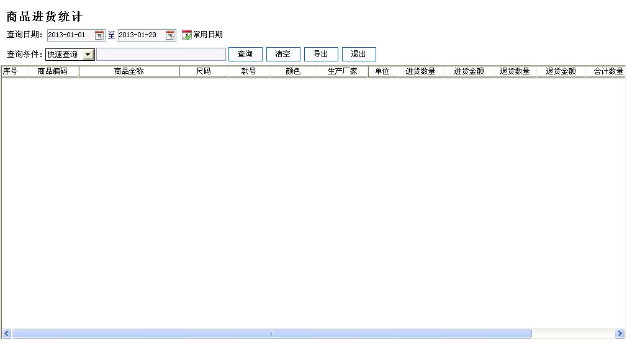Click the horizontal scrollbar right arrow
The image size is (627, 343).
[620, 334]
